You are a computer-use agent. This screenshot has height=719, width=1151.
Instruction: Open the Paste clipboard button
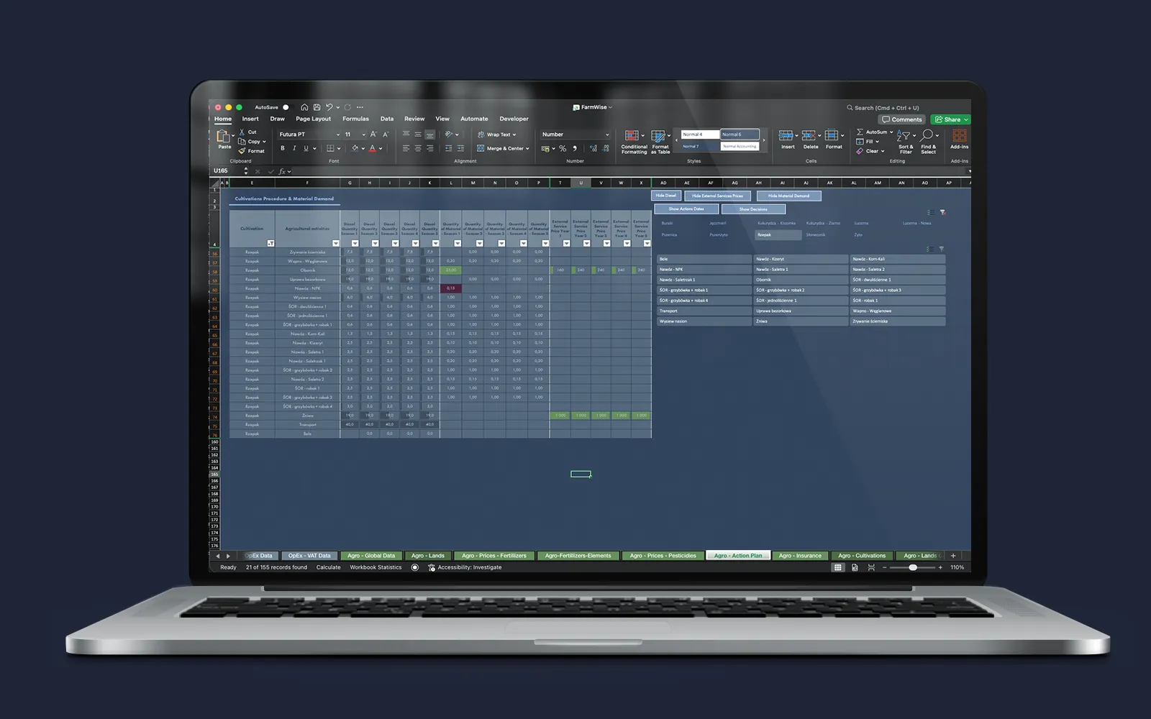[224, 139]
